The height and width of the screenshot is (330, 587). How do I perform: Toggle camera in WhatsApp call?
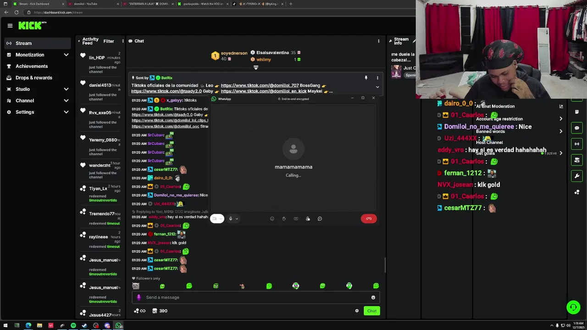[215, 219]
